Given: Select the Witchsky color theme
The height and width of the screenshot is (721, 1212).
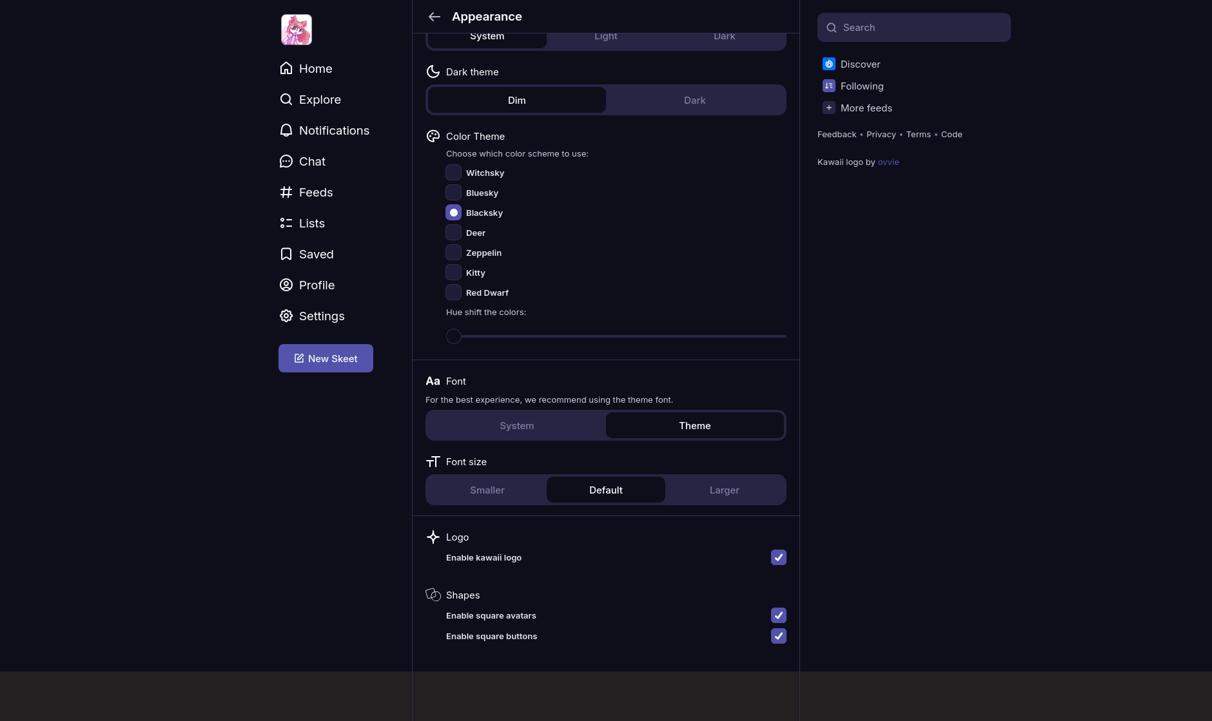Looking at the screenshot, I should pos(454,173).
